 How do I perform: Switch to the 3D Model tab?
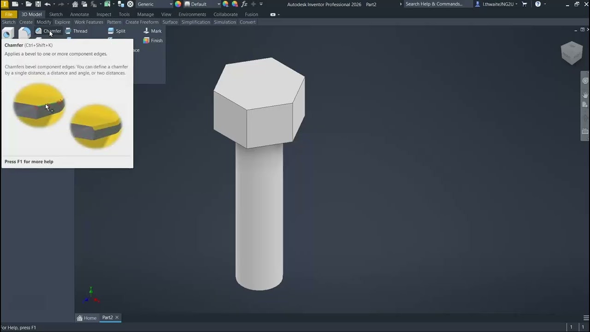click(x=31, y=14)
